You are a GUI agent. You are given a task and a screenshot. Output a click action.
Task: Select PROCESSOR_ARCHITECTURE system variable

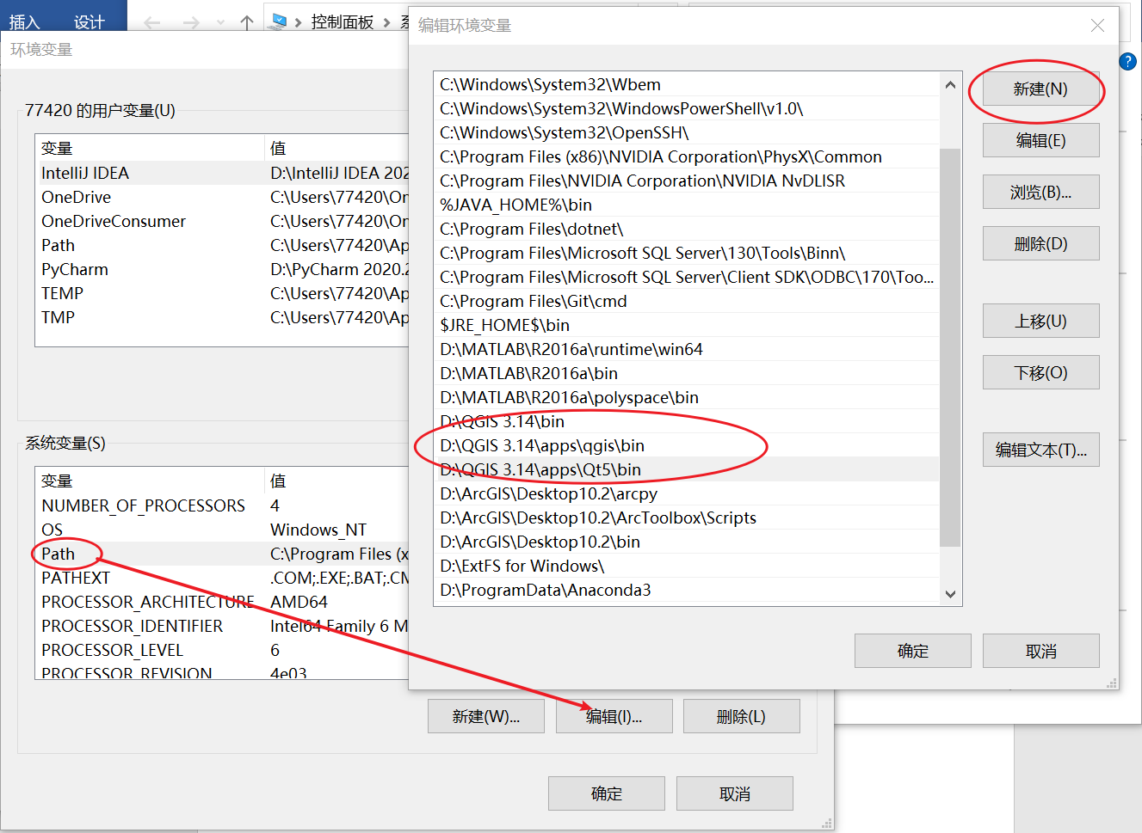coord(222,602)
